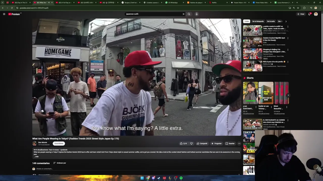The image size is (323, 181).
Task: Expand the description with ...más
Action: (x=36, y=157)
